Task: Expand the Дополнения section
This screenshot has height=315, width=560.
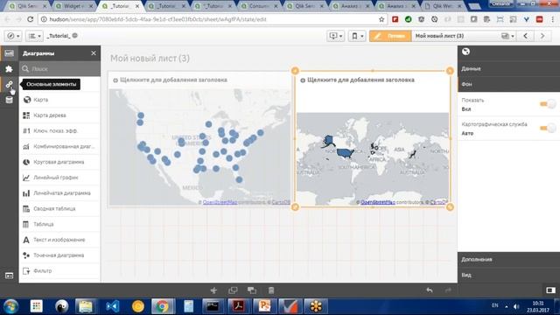Action: (508, 260)
